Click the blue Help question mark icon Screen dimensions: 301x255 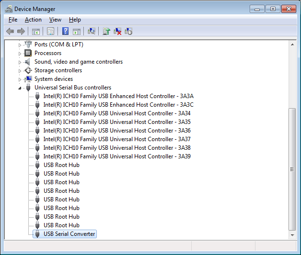click(65, 31)
